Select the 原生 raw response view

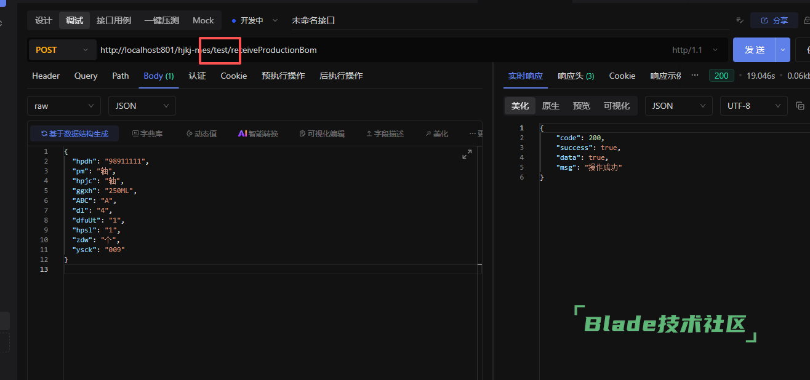point(550,106)
